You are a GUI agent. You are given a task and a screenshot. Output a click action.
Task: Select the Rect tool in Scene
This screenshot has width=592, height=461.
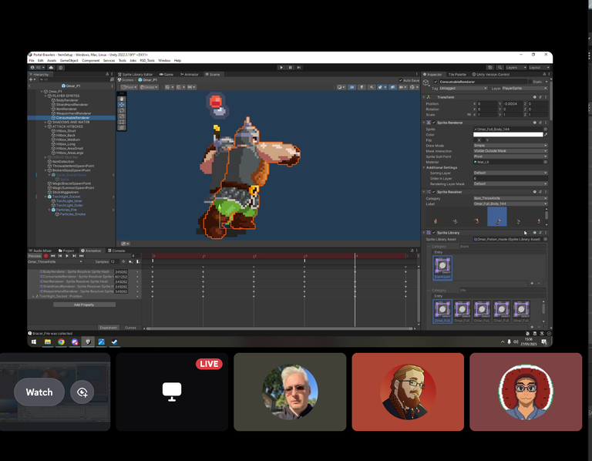click(122, 122)
